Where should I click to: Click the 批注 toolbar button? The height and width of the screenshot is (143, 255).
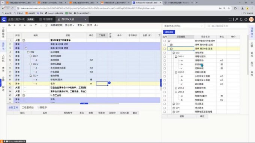[90, 25]
